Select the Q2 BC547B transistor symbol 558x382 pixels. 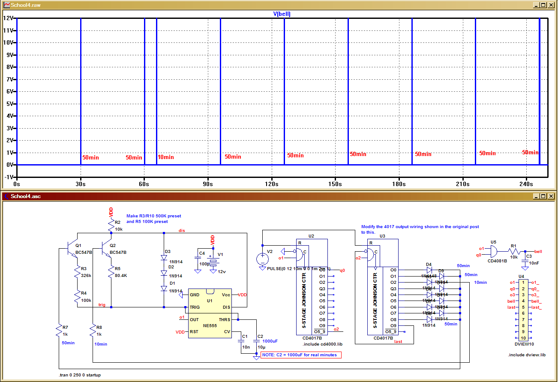[x=106, y=249]
